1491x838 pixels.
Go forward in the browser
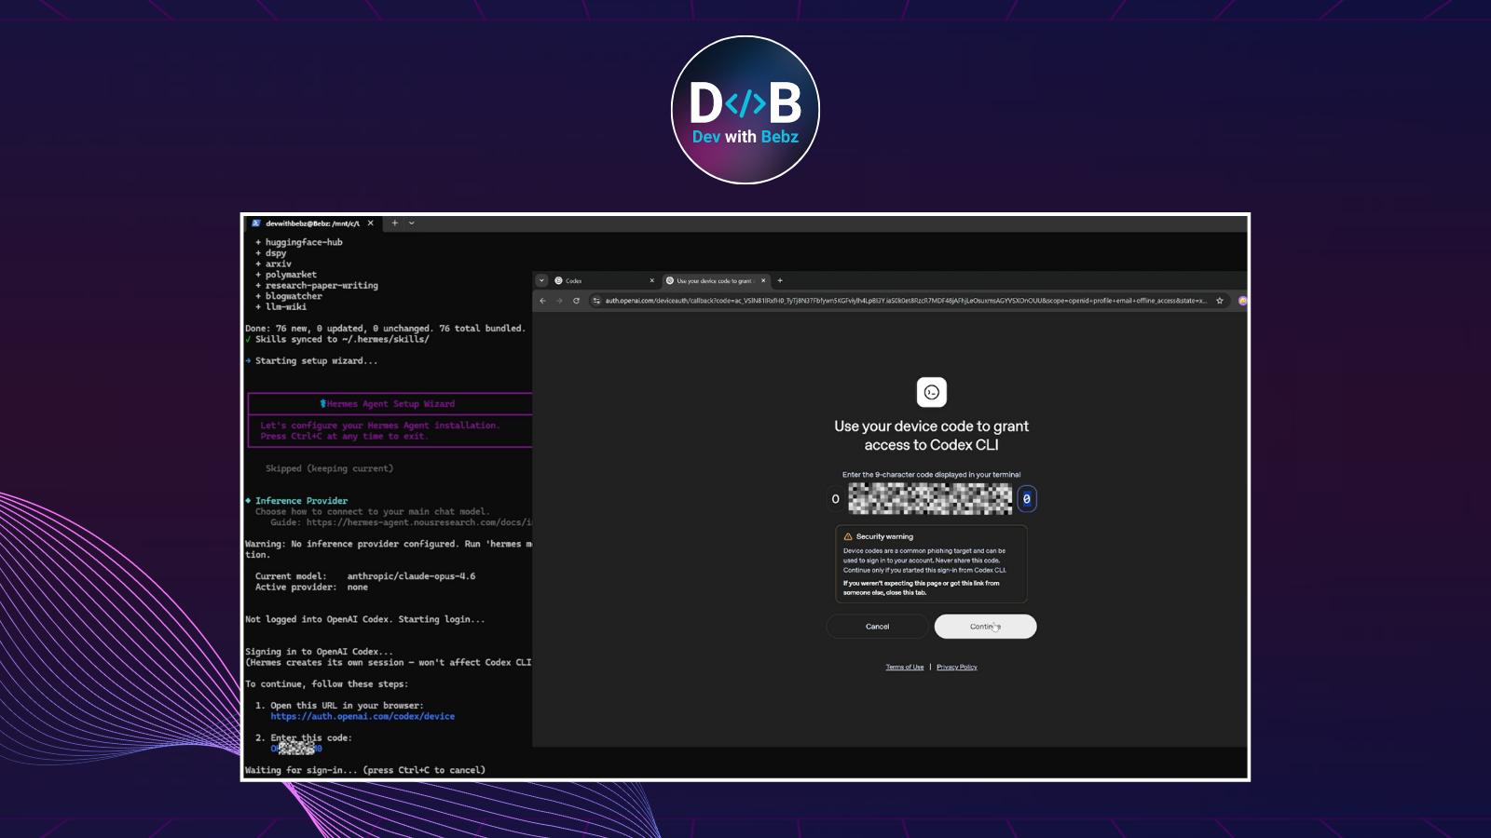click(559, 301)
